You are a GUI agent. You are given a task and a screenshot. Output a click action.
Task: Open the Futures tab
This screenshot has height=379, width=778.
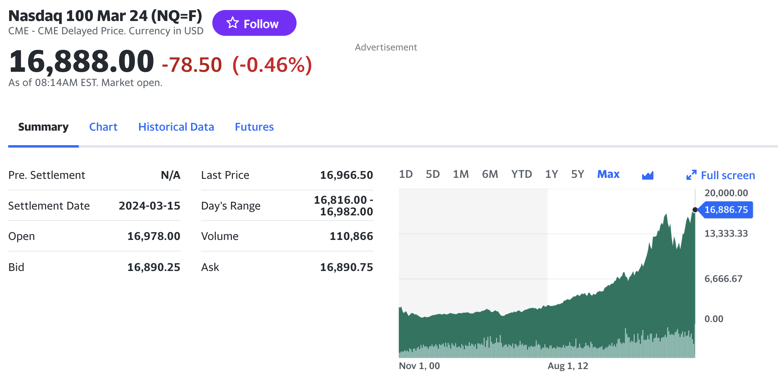[254, 127]
